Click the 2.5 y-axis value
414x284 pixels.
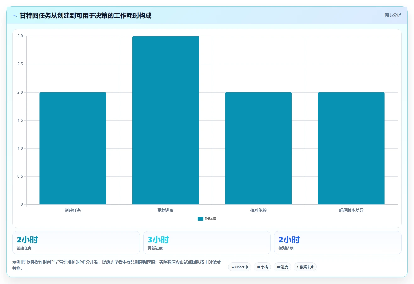tap(20, 64)
